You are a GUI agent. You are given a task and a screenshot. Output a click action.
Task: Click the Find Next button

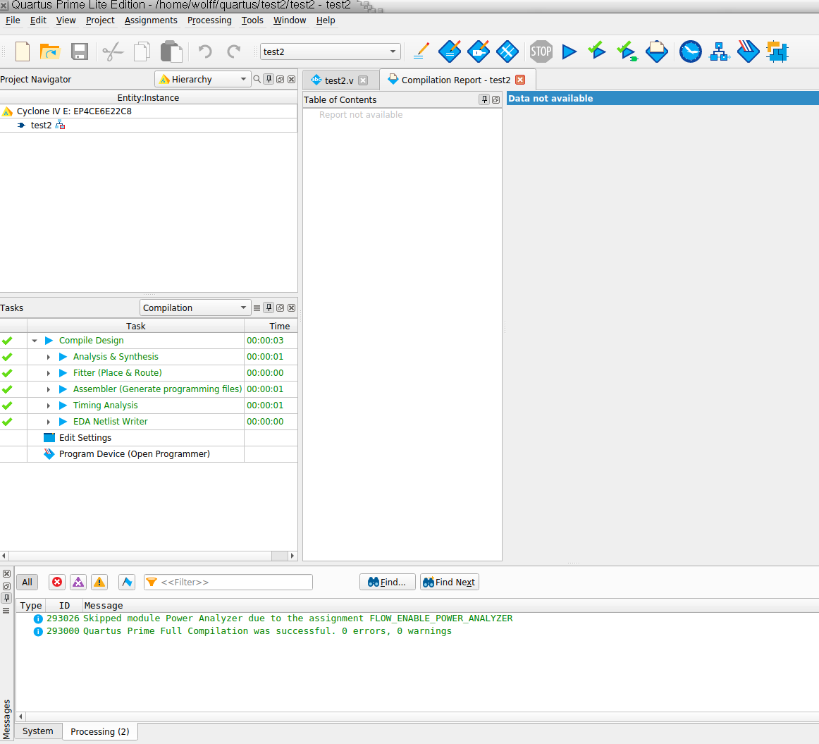click(449, 582)
